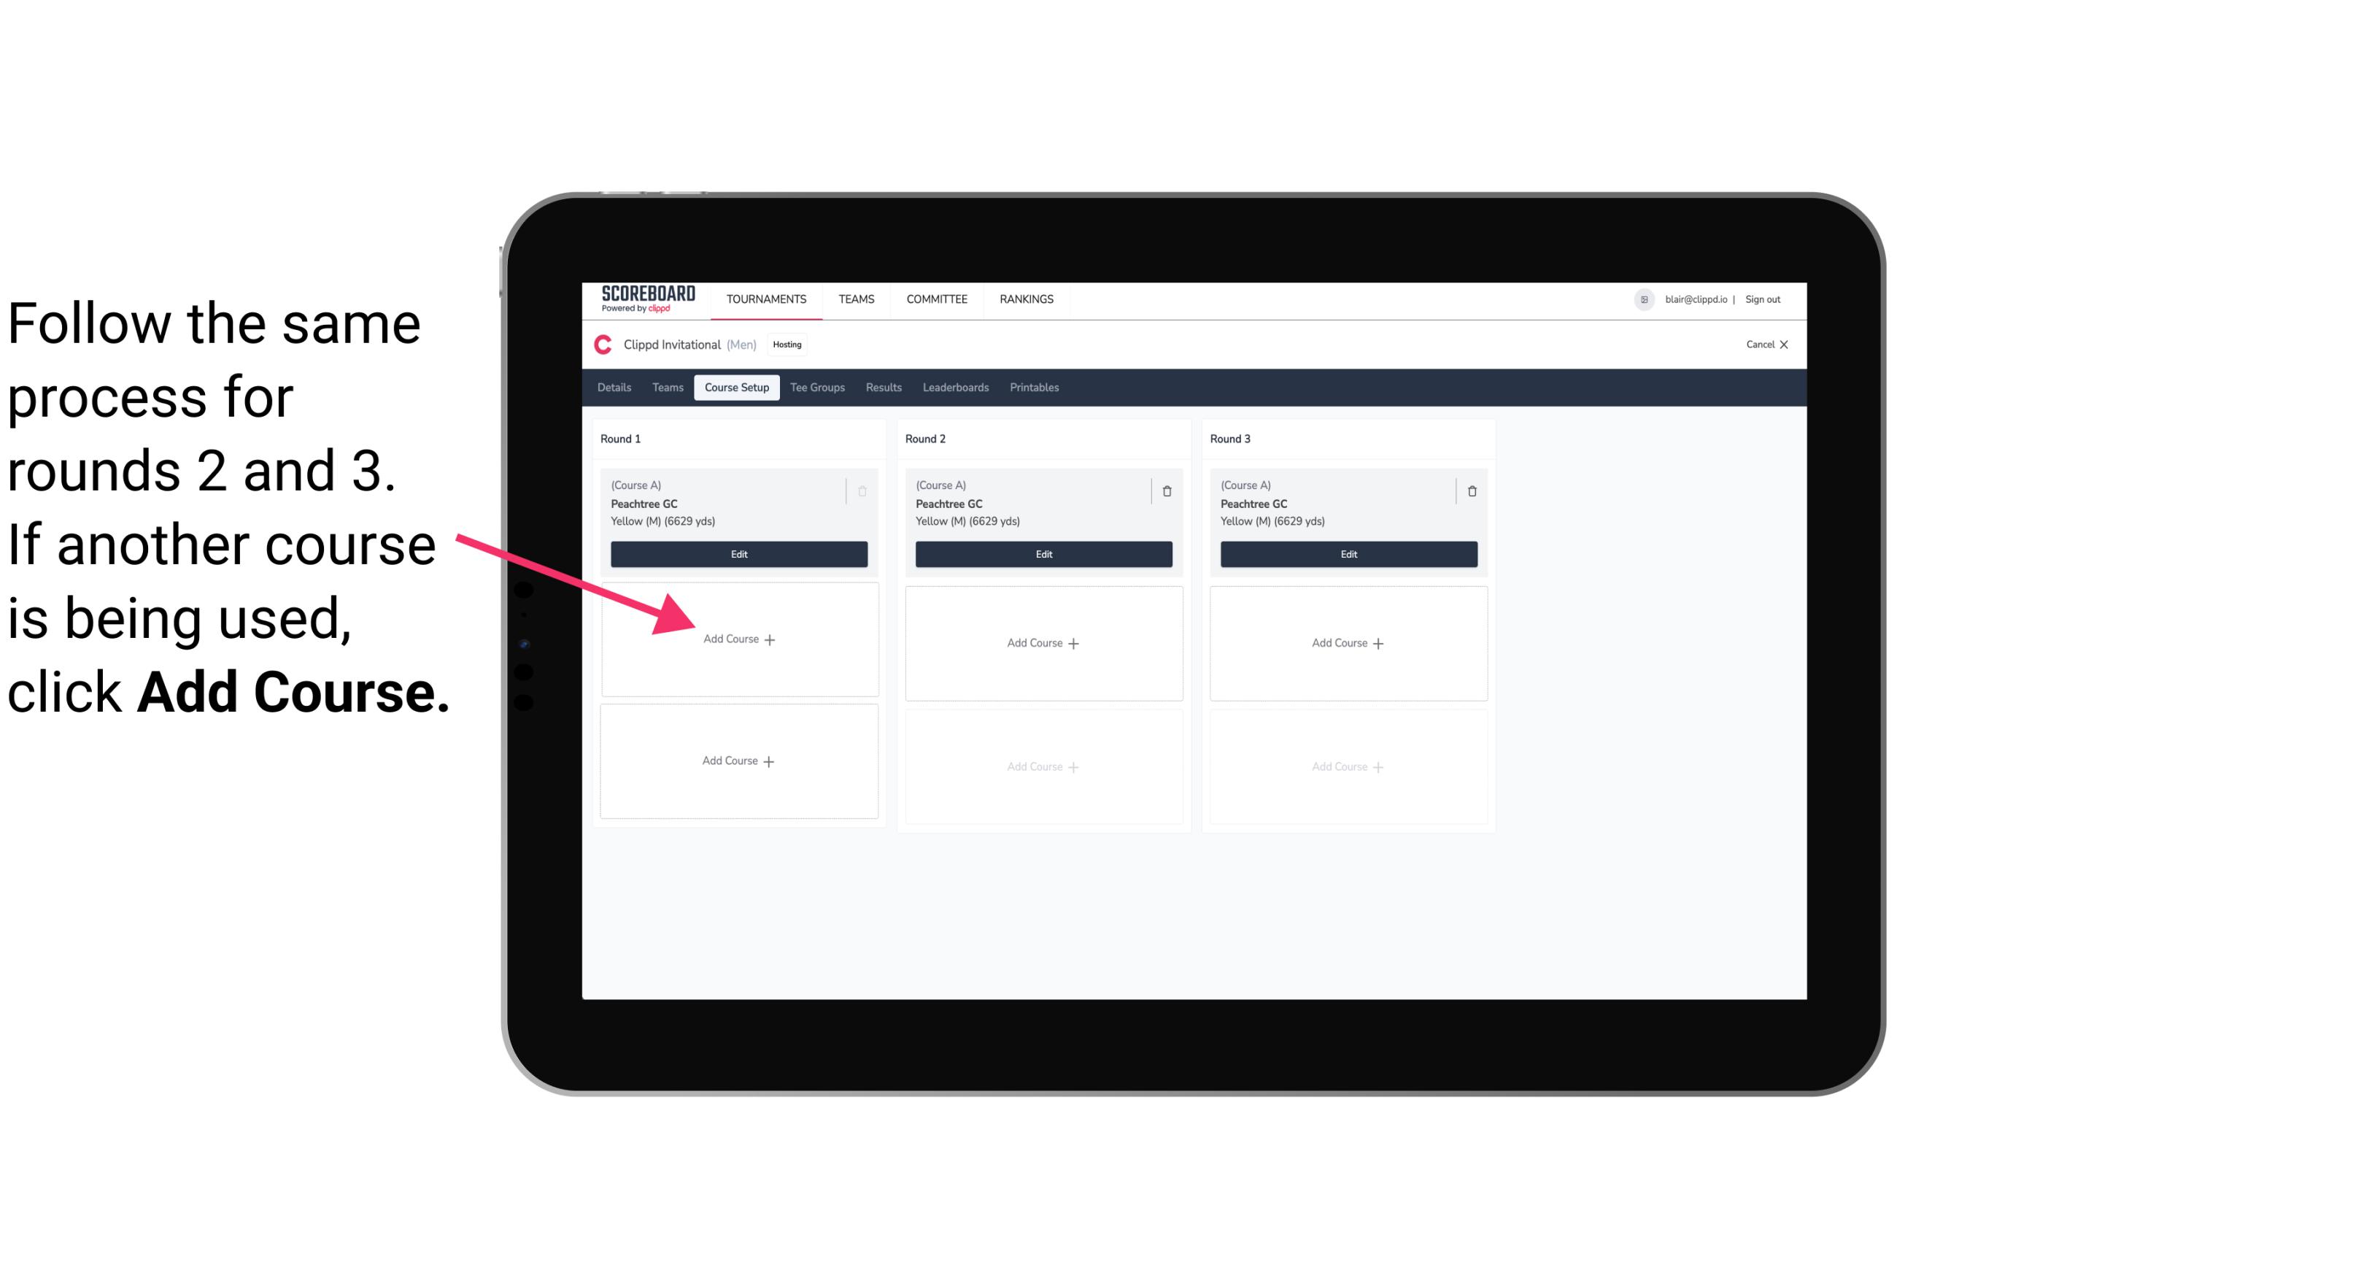This screenshot has width=2380, height=1281.
Task: Click the Course Setup tab
Action: pos(735,388)
